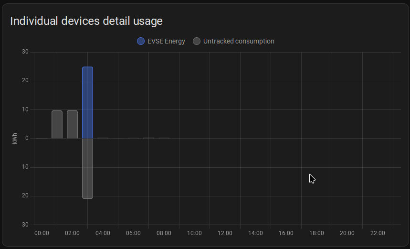Viewport: 410px width, 249px height.
Task: Click the top 30 y-axis label
Action: pyautogui.click(x=25, y=52)
